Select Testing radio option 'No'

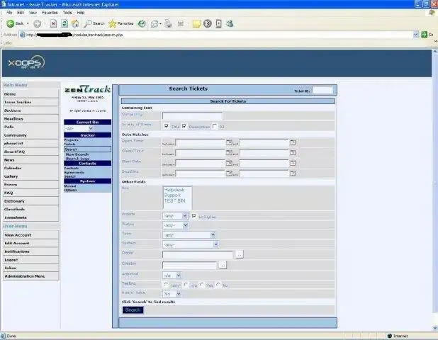pos(218,285)
